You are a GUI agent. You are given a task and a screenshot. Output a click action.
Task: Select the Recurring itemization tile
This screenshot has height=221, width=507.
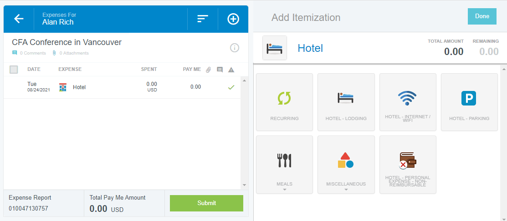pos(284,102)
